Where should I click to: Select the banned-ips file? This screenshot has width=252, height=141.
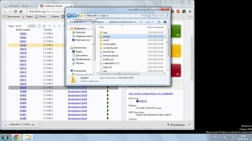[x=109, y=52]
